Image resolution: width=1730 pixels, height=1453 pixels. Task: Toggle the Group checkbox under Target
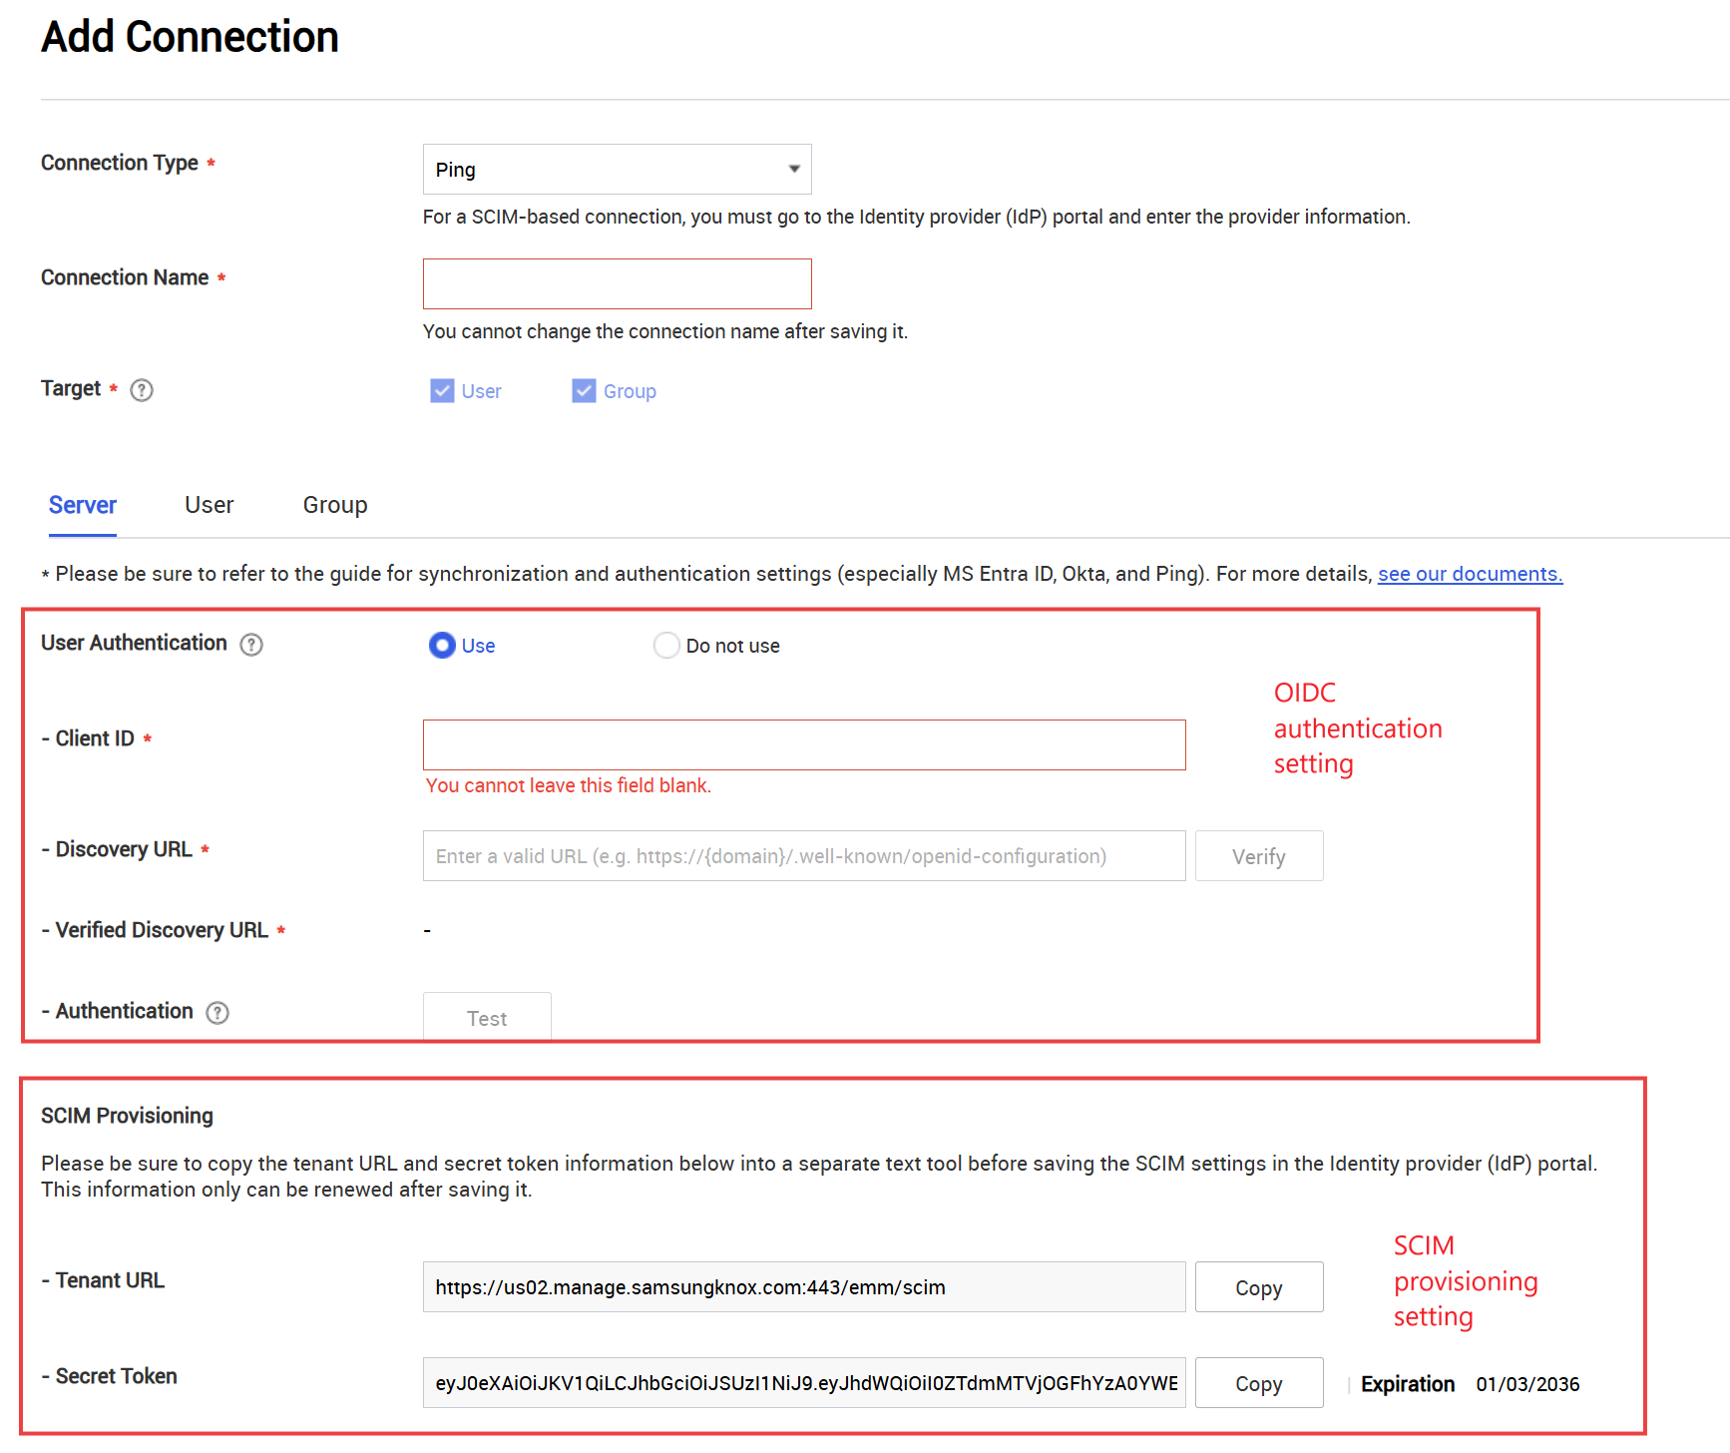(584, 390)
